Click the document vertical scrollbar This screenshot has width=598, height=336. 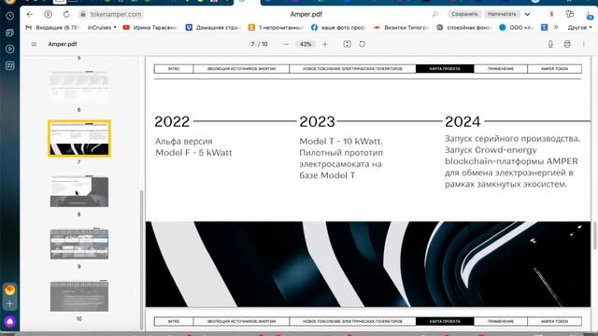point(595,235)
